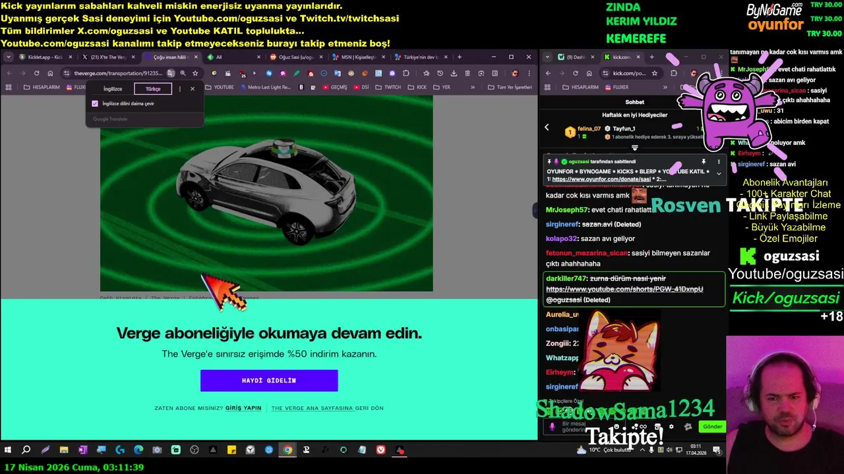The width and height of the screenshot is (844, 474).
Task: Open GEÇMİŞ bookmark
Action: pyautogui.click(x=335, y=87)
